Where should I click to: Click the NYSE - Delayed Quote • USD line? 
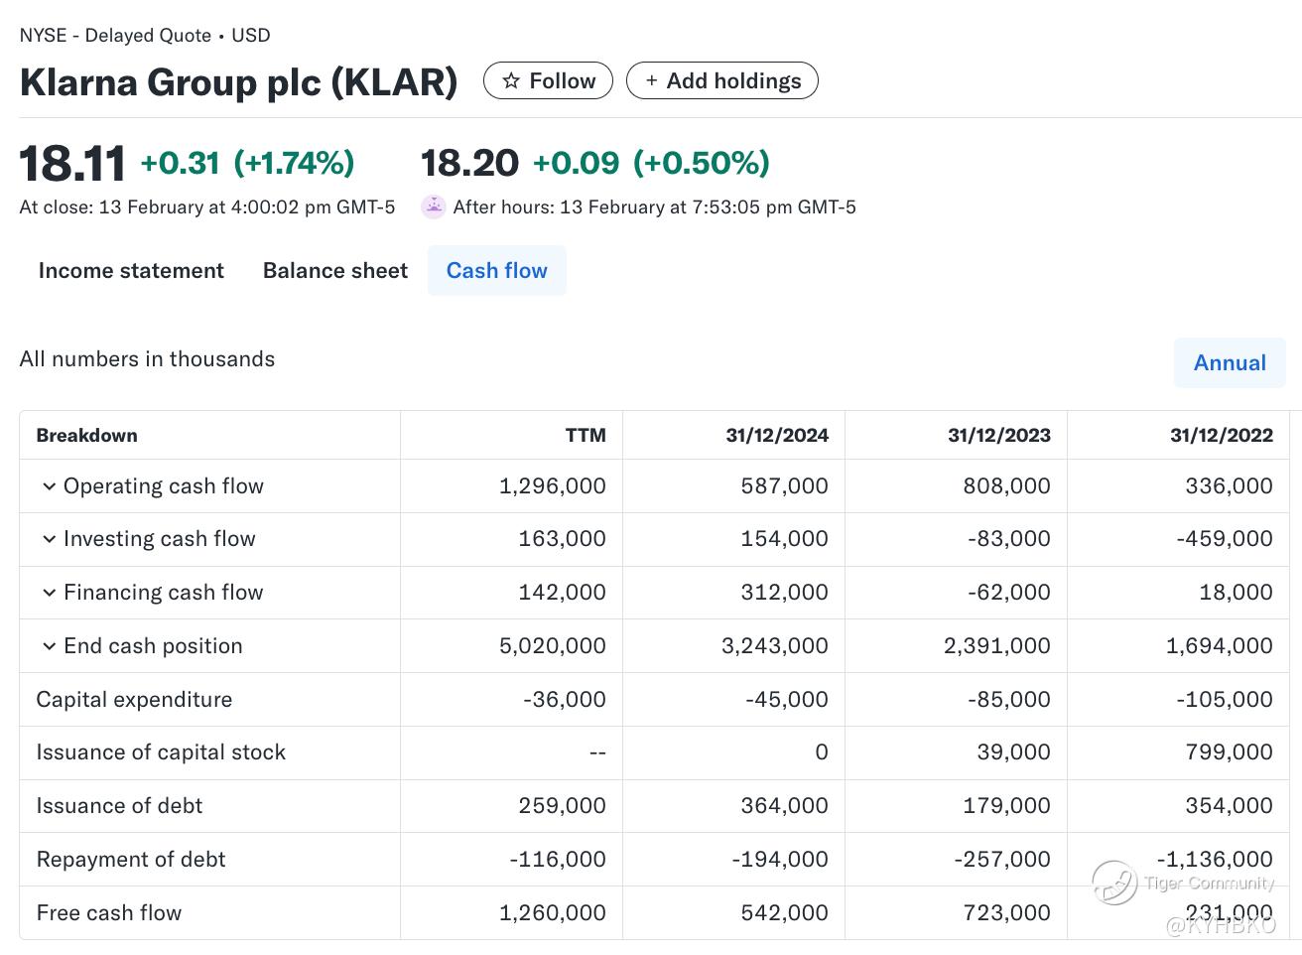(x=145, y=36)
